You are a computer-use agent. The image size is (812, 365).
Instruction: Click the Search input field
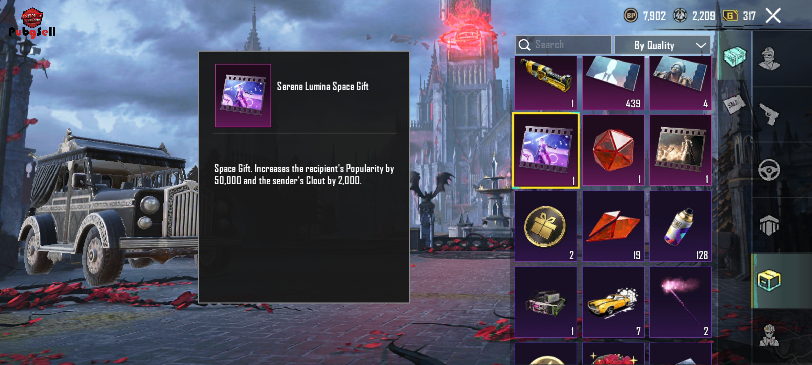coord(563,45)
